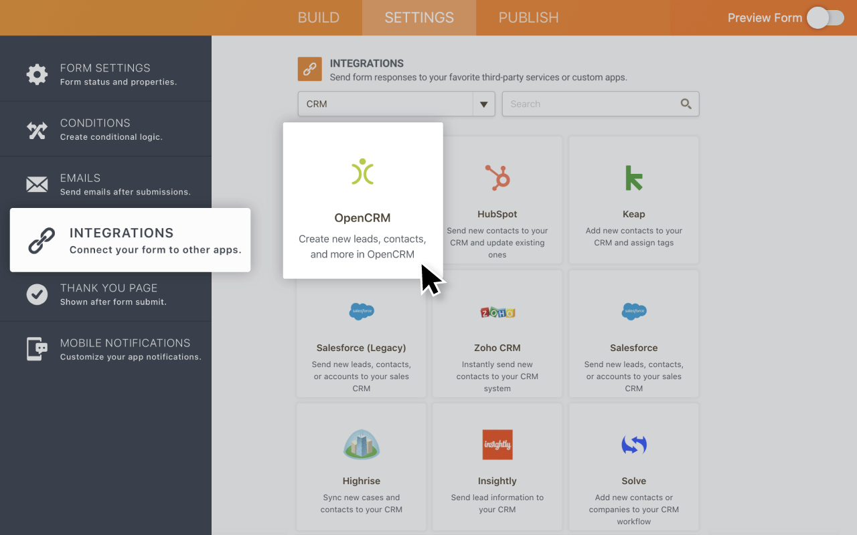Click inside the Search integrations field
Screen dimensions: 857x535
click(x=589, y=104)
